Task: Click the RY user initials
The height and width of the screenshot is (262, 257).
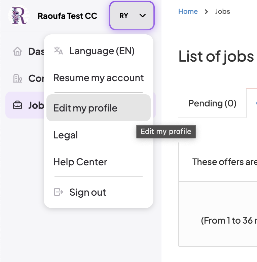Action: coord(124,15)
